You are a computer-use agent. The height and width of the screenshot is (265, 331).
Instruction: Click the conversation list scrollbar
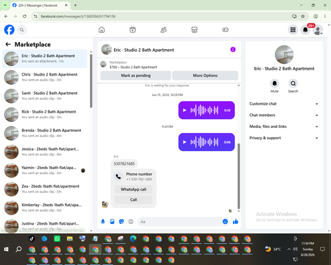point(91,81)
